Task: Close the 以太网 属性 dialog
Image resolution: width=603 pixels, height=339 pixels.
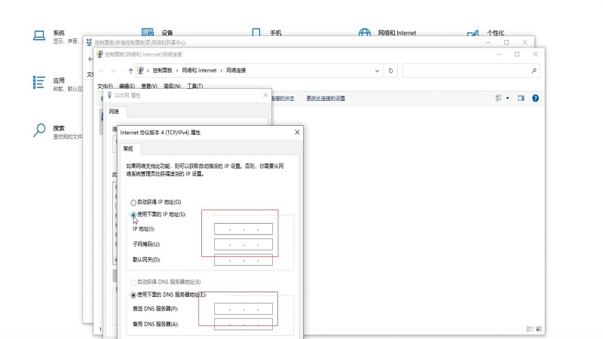Action: pyautogui.click(x=265, y=95)
